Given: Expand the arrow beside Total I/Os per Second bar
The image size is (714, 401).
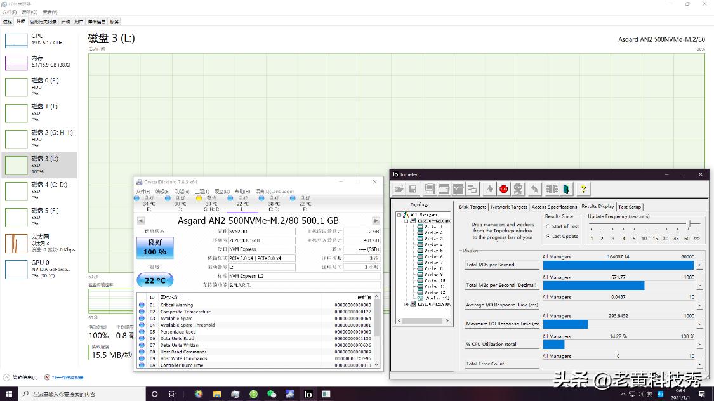Looking at the screenshot, I should click(x=699, y=265).
